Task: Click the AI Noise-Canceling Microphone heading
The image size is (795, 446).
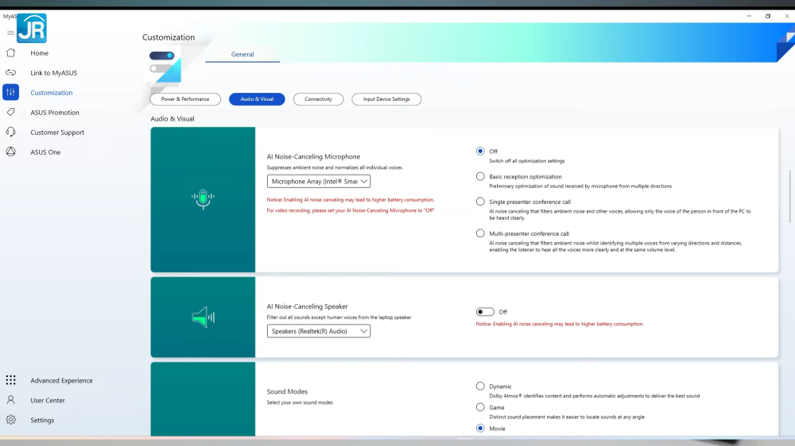Action: [313, 156]
